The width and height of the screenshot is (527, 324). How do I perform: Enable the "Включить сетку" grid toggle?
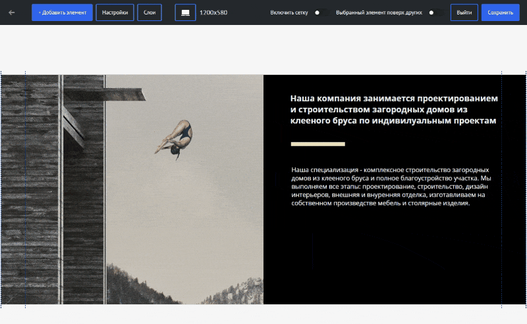pyautogui.click(x=321, y=12)
